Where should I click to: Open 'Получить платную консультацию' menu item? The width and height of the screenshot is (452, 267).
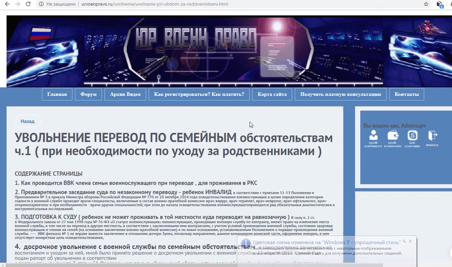point(341,94)
